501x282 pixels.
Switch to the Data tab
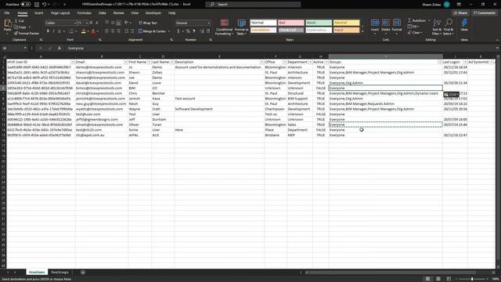(x=103, y=13)
